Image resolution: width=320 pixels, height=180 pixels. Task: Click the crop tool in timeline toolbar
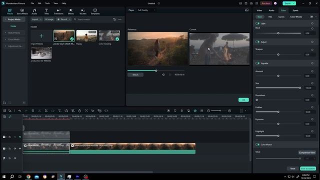pos(46,110)
